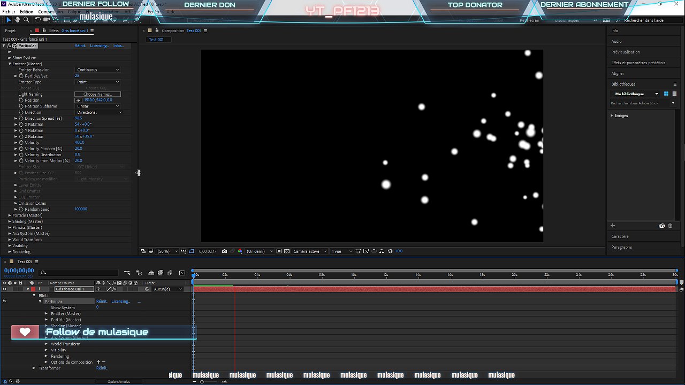Click the Licensing... link in Effets panel
Viewport: 685px width, 385px height.
point(99,45)
